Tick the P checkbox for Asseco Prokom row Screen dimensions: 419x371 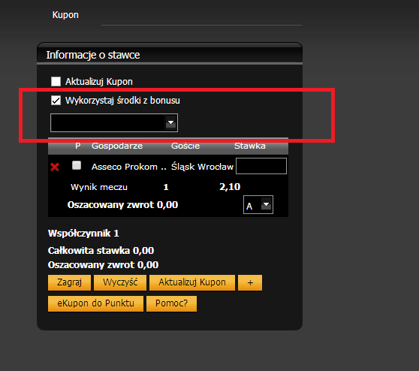tap(77, 165)
